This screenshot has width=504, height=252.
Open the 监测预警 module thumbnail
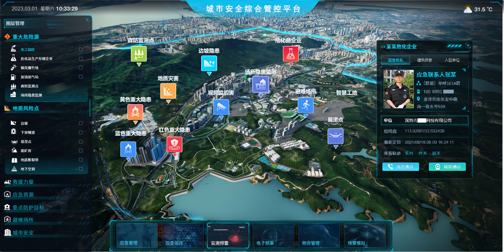pyautogui.click(x=228, y=235)
